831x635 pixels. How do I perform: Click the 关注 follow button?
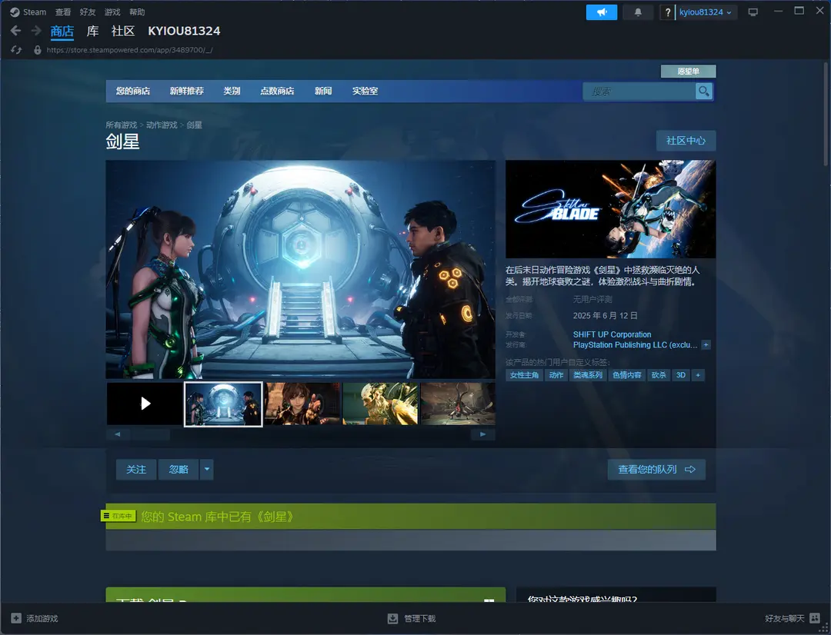coord(136,469)
